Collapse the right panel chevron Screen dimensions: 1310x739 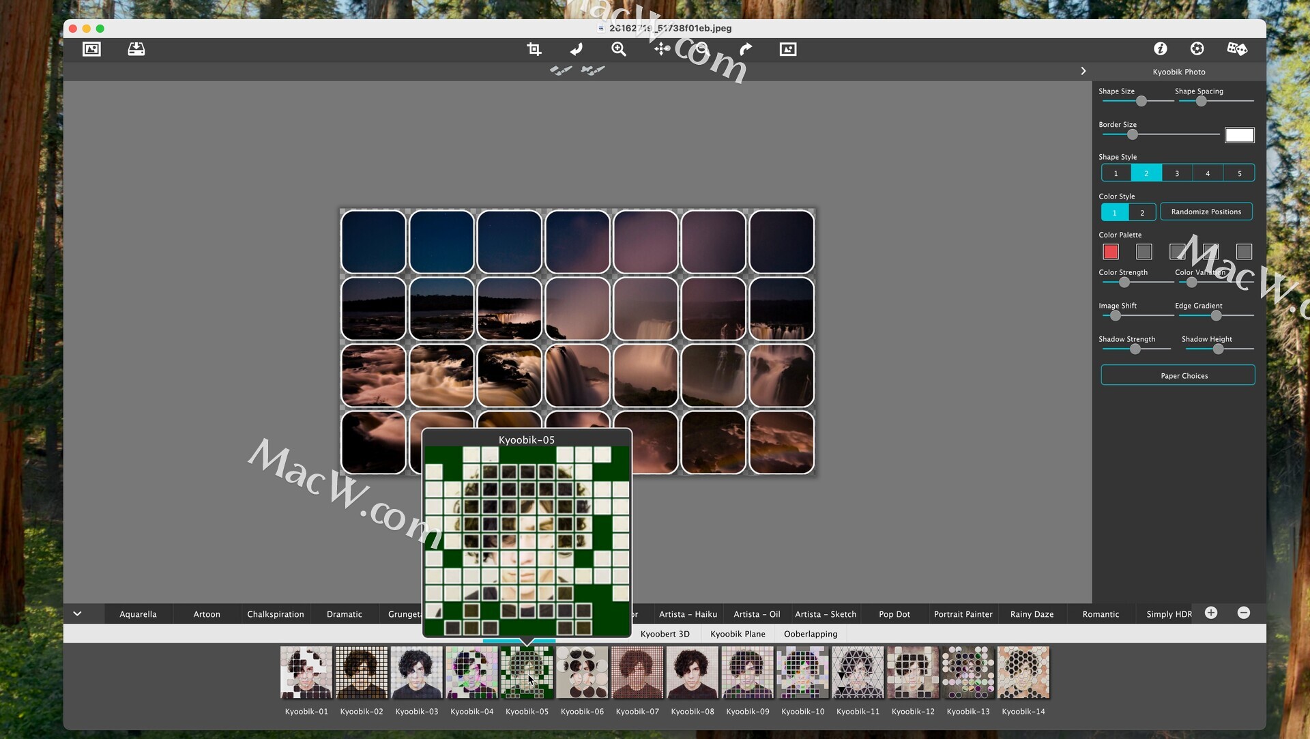(x=1083, y=71)
